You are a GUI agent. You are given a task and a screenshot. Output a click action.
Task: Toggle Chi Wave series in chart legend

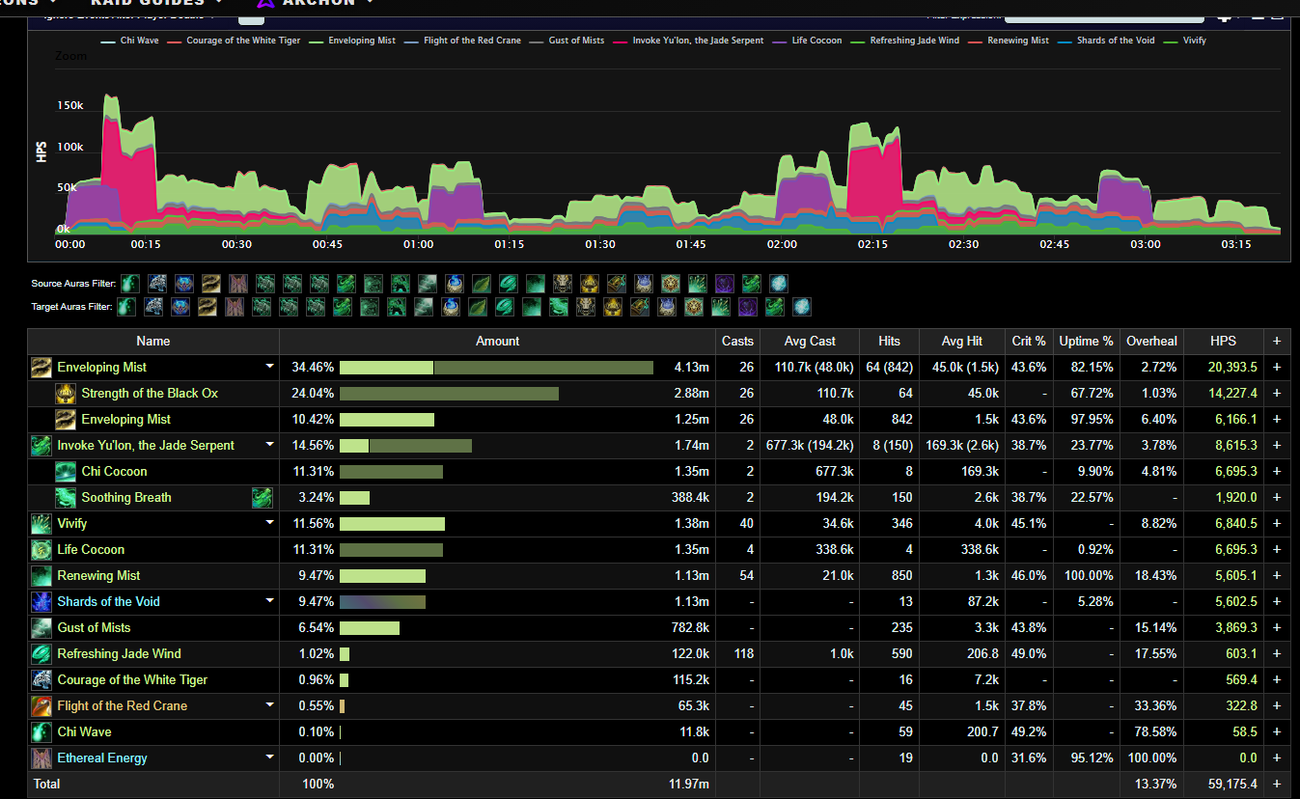click(x=130, y=41)
